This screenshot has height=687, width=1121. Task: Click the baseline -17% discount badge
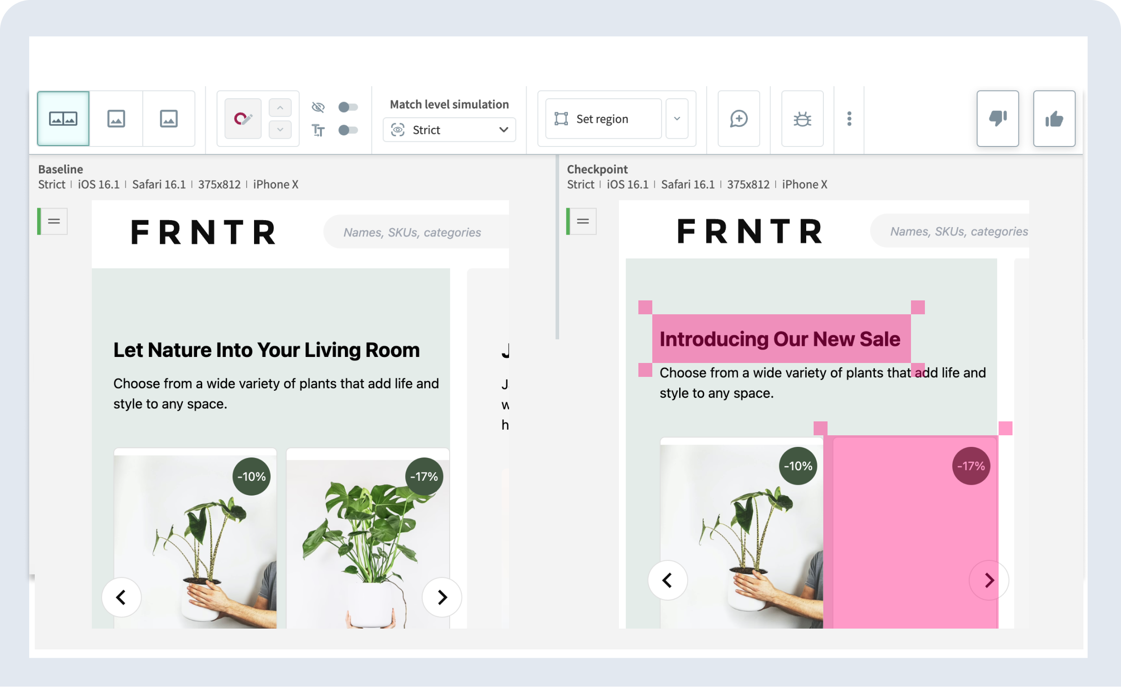424,477
